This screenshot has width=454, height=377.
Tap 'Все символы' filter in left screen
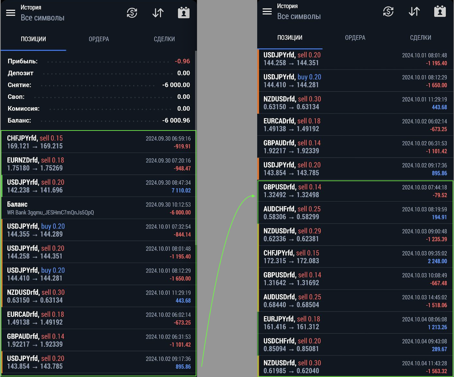click(42, 17)
